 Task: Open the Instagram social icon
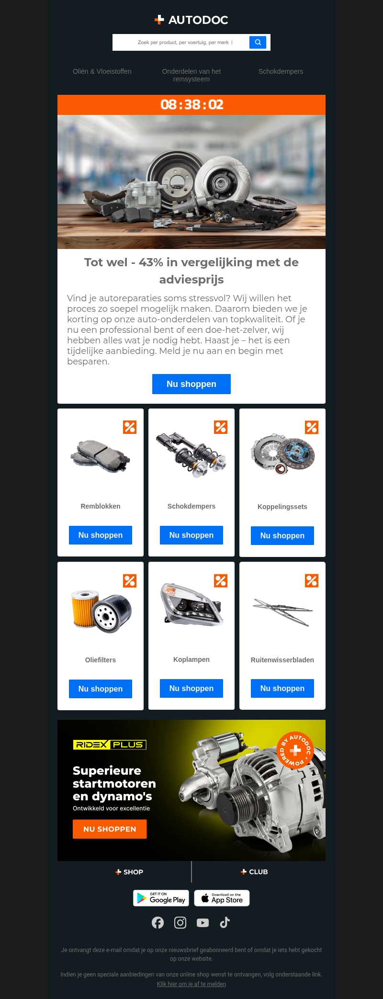point(180,922)
